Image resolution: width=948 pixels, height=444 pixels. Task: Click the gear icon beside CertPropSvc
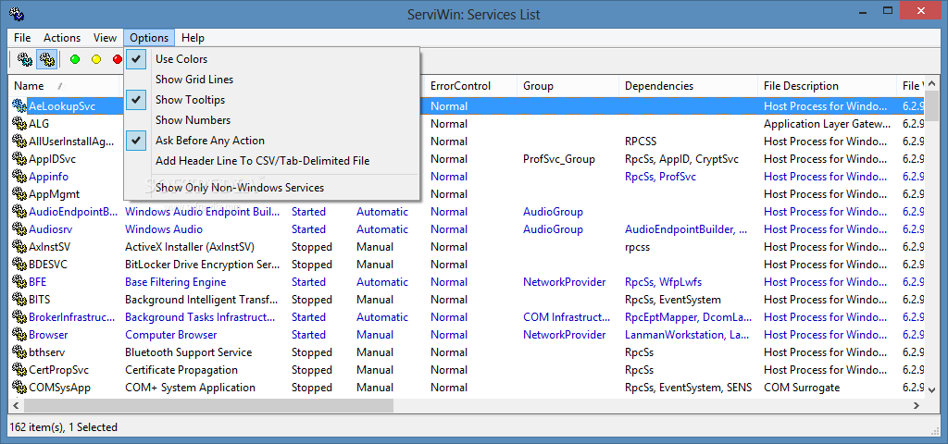[19, 369]
